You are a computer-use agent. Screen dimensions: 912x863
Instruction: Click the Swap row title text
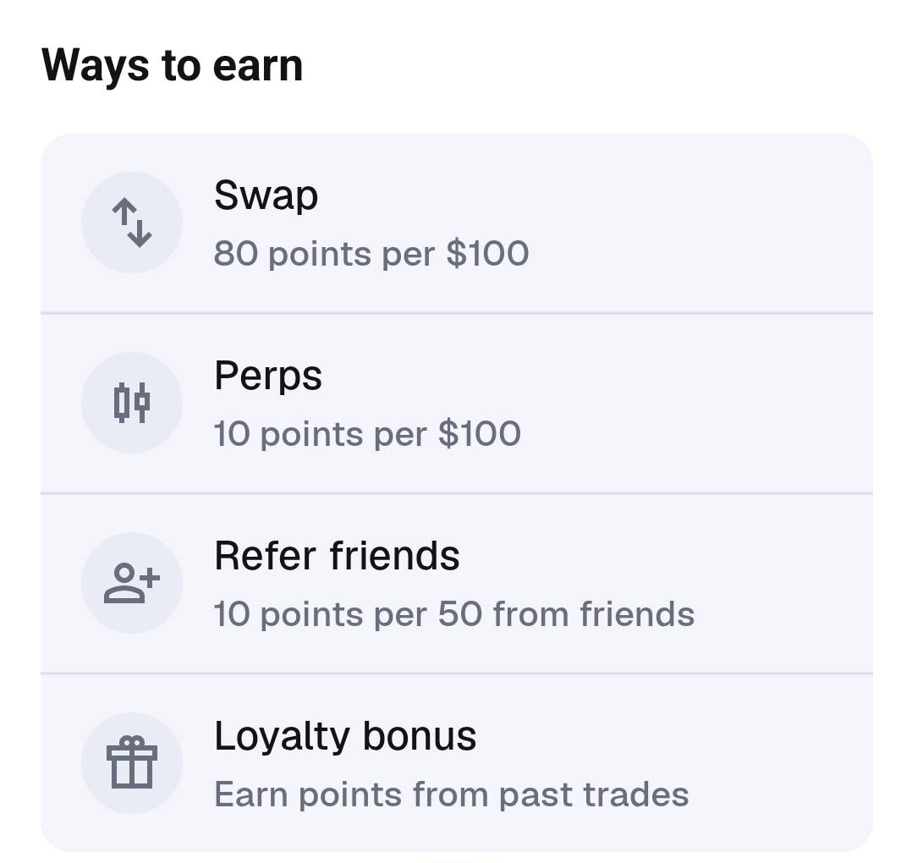tap(266, 195)
